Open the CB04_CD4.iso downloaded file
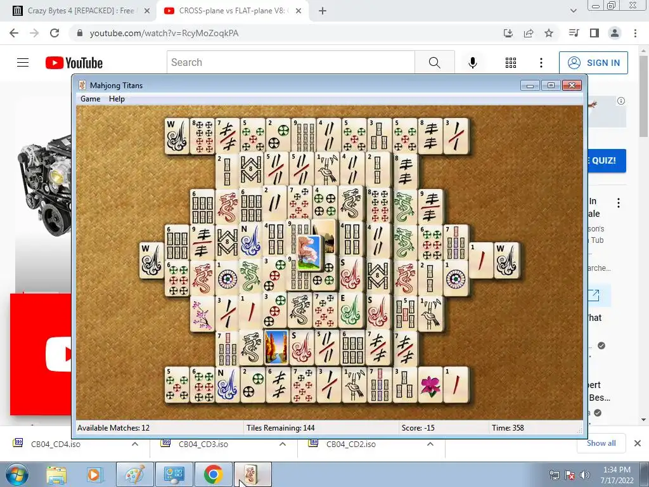The image size is (649, 487). pyautogui.click(x=56, y=445)
